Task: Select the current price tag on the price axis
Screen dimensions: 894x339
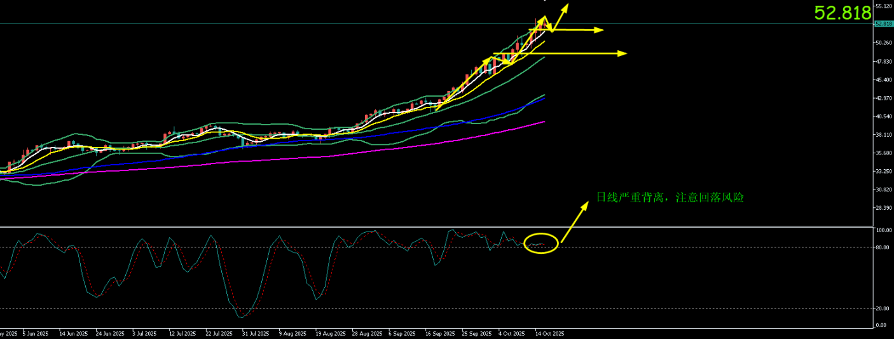Action: (x=883, y=24)
